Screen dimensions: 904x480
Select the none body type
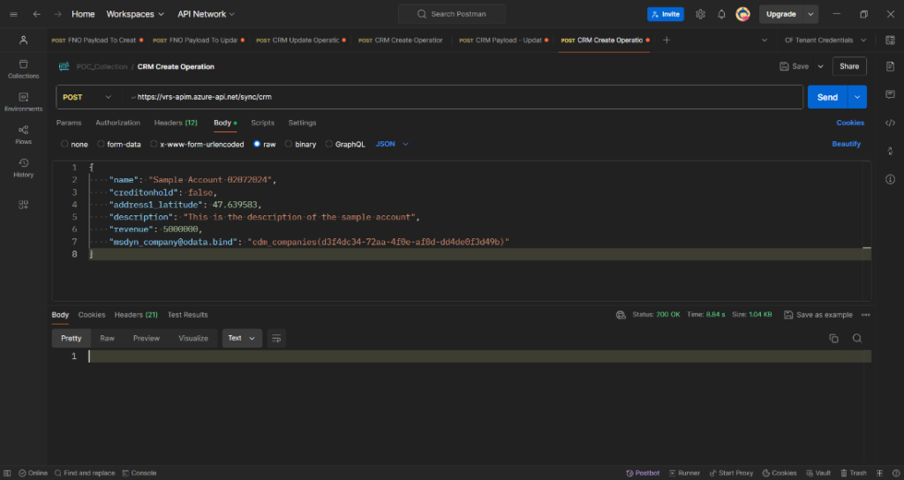[64, 144]
